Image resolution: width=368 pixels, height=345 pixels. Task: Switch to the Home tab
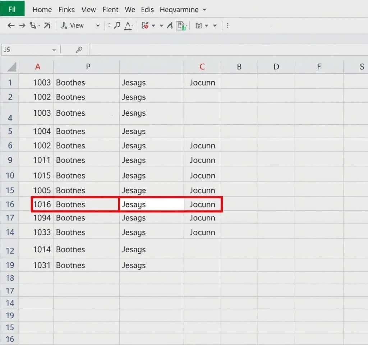click(42, 10)
